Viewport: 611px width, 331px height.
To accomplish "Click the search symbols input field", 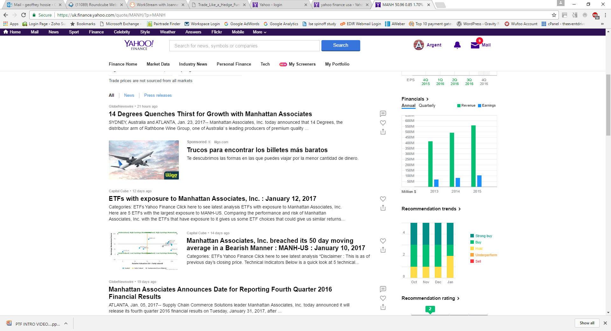I will pos(244,46).
